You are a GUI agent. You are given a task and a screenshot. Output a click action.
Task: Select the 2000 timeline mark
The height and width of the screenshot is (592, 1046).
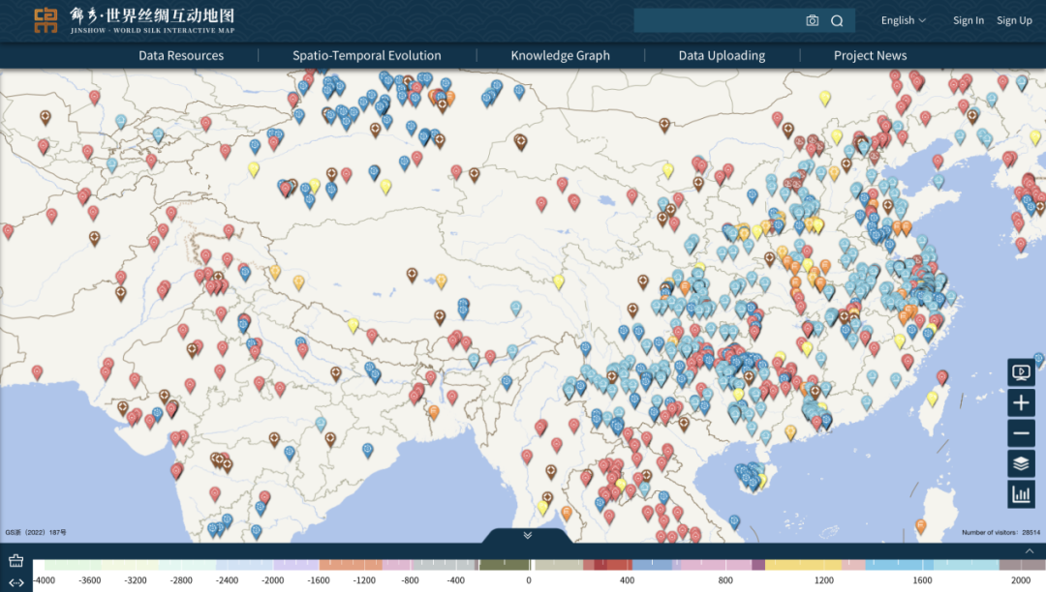tap(1021, 580)
